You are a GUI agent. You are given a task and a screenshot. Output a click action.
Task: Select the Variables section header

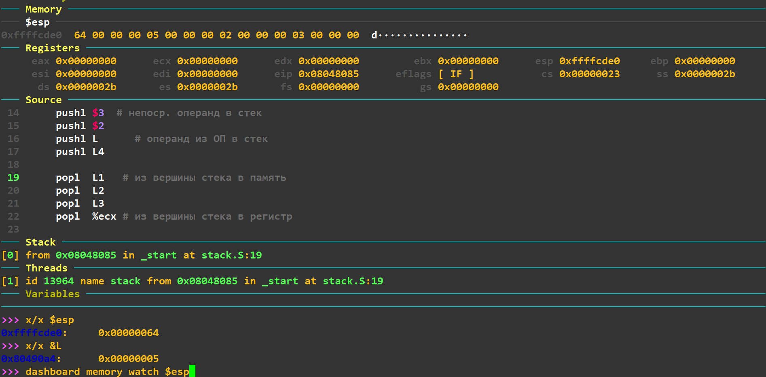tap(53, 294)
